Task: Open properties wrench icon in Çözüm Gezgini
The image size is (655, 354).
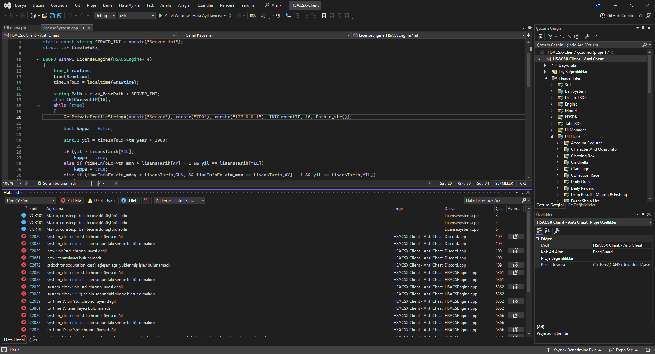Action: click(x=587, y=36)
